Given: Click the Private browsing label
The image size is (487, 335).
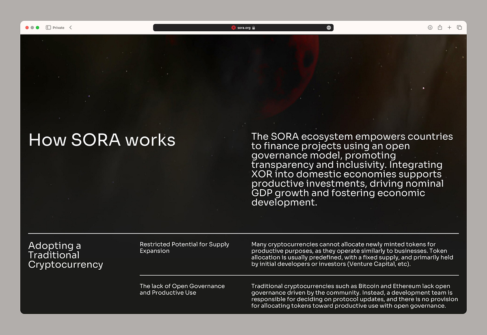Looking at the screenshot, I should point(58,28).
